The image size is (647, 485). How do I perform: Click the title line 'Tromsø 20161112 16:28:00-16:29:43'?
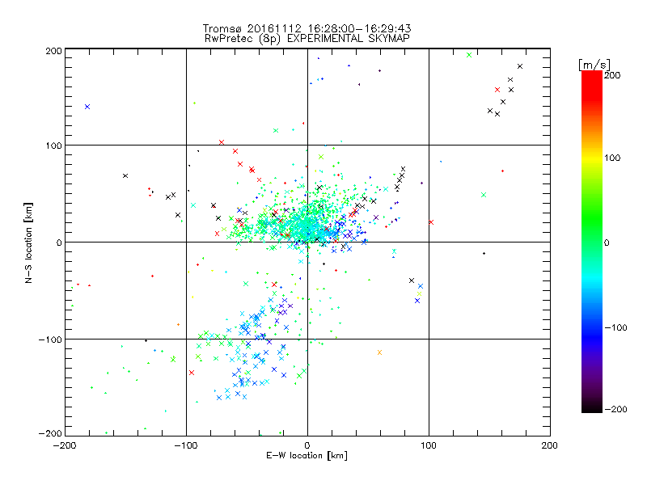(x=307, y=28)
